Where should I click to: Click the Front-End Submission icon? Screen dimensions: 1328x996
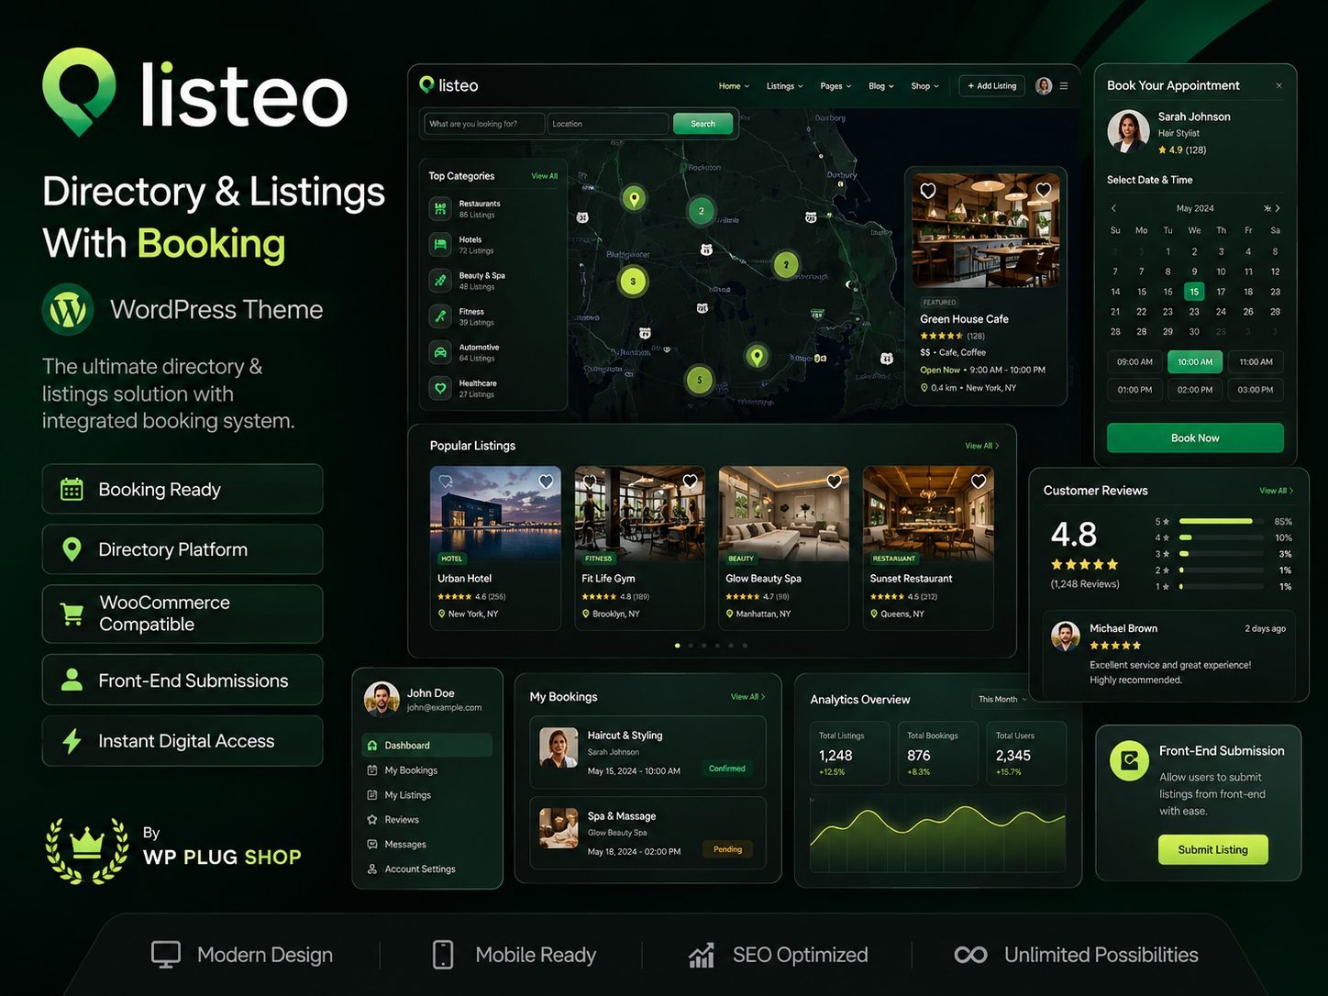tap(1129, 761)
